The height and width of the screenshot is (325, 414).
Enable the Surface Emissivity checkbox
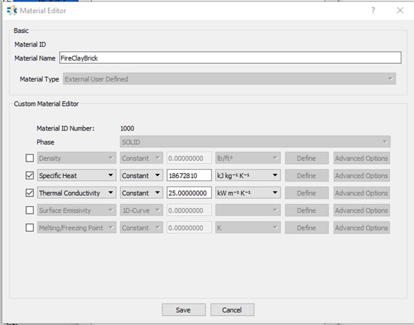pyautogui.click(x=29, y=210)
